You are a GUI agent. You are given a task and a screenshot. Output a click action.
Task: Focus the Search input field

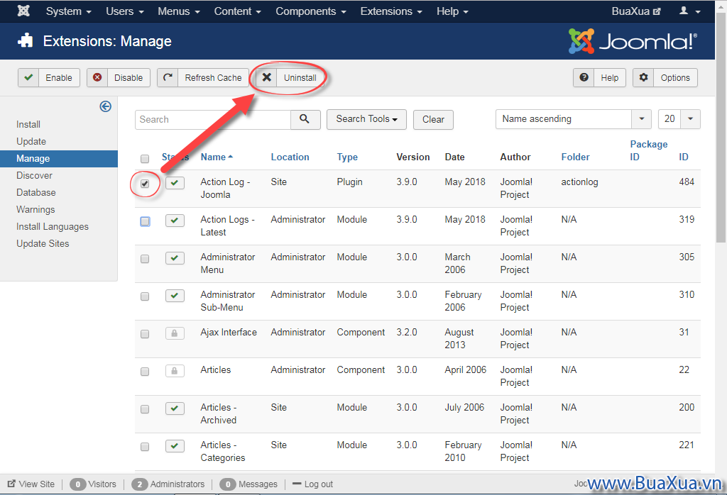click(213, 119)
